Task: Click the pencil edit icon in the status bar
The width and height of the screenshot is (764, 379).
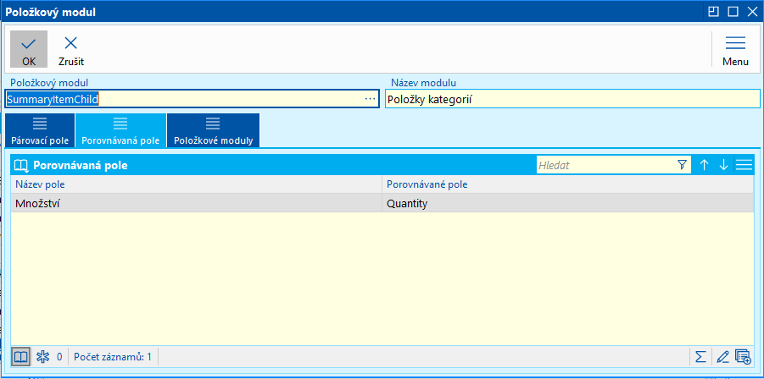Action: [722, 357]
